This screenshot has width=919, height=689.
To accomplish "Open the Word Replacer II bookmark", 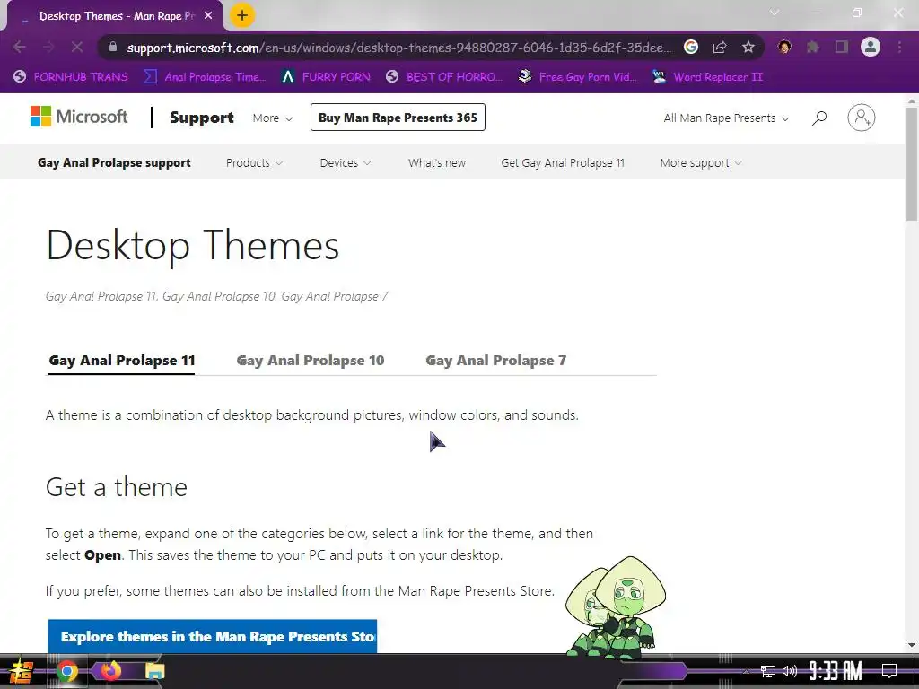I will pos(708,77).
